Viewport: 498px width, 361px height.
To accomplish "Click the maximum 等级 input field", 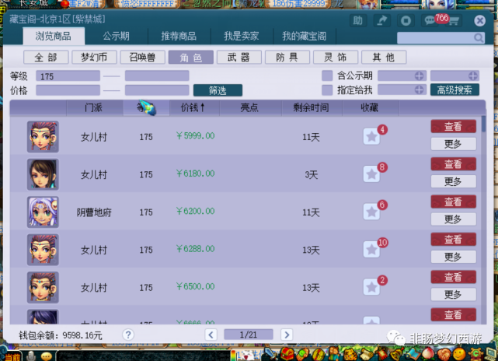I will (157, 76).
